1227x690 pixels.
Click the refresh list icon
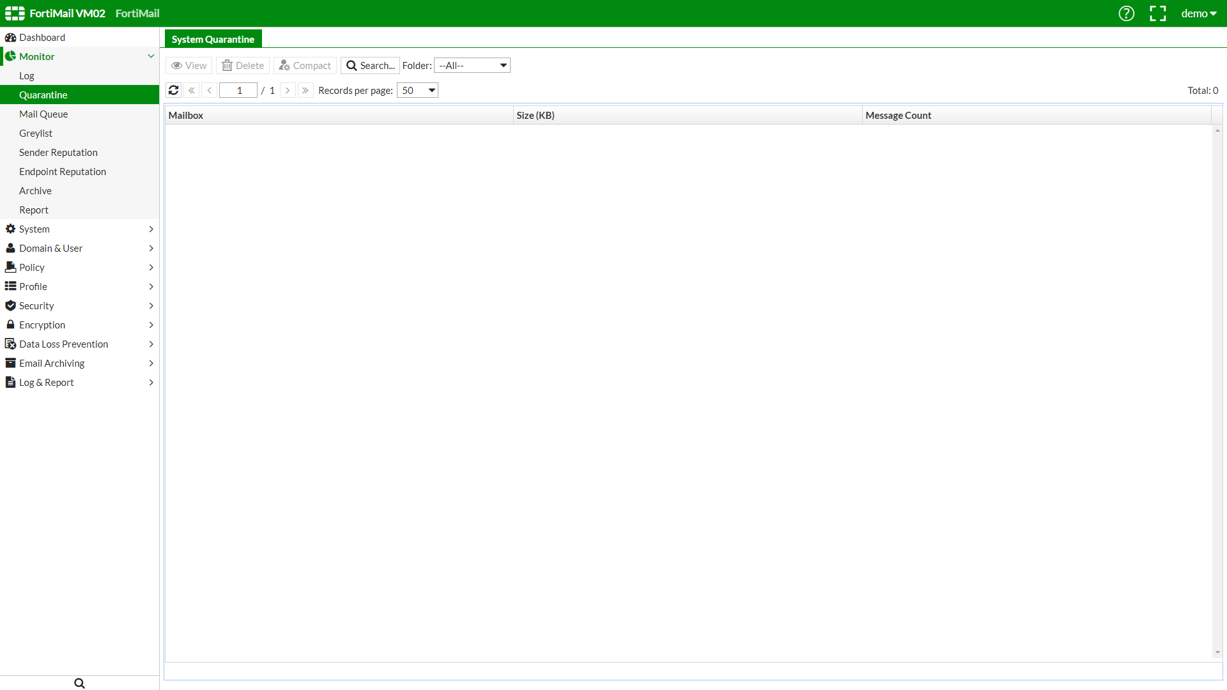coord(173,90)
